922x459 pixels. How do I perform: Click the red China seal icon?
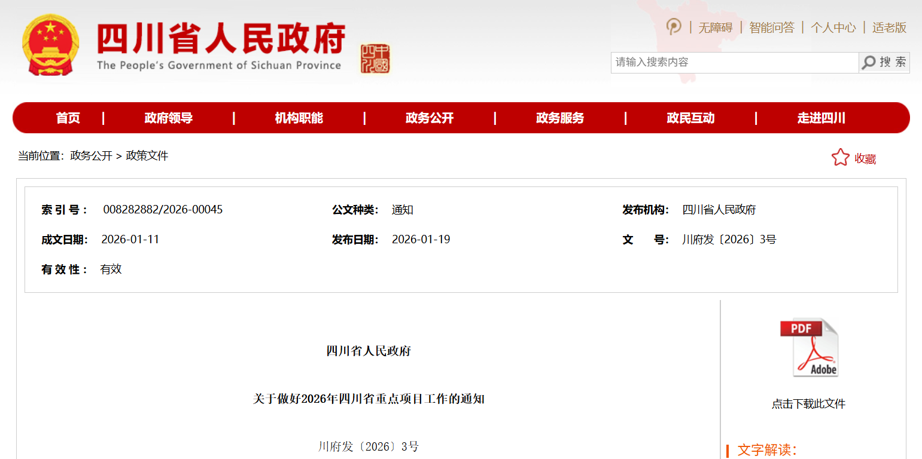(375, 59)
